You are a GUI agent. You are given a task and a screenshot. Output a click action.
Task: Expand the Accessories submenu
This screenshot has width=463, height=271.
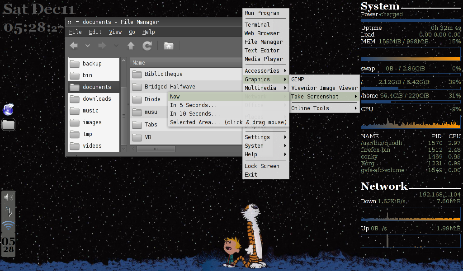[x=265, y=71]
